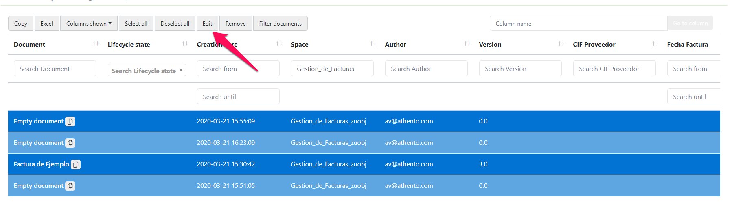This screenshot has width=732, height=215.
Task: Copy icon beside Empty document 16:23:09 row
Action: pos(70,143)
